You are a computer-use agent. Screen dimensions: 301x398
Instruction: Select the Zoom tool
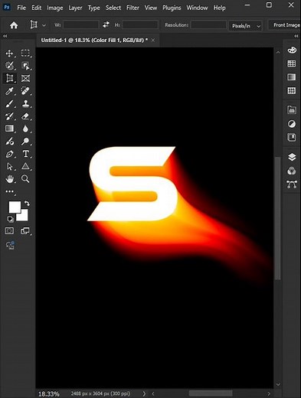coord(25,179)
